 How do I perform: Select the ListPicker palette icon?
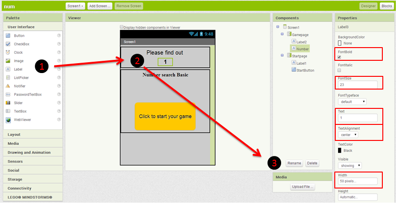point(8,78)
